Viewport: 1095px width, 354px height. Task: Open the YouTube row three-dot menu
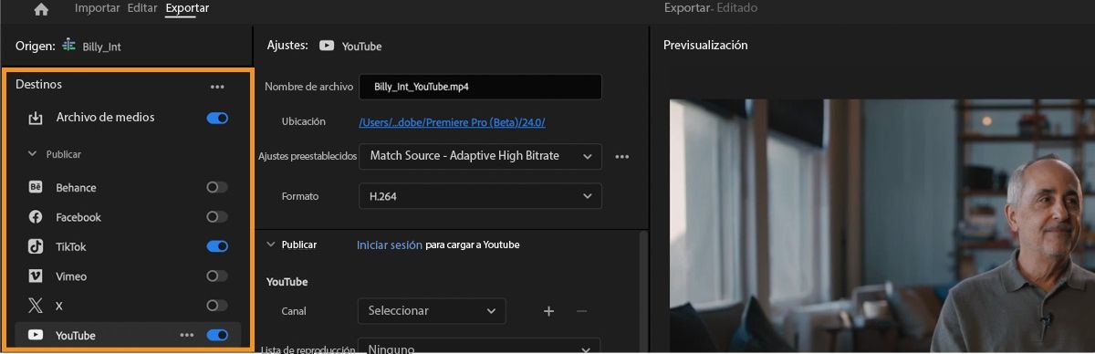coord(187,335)
